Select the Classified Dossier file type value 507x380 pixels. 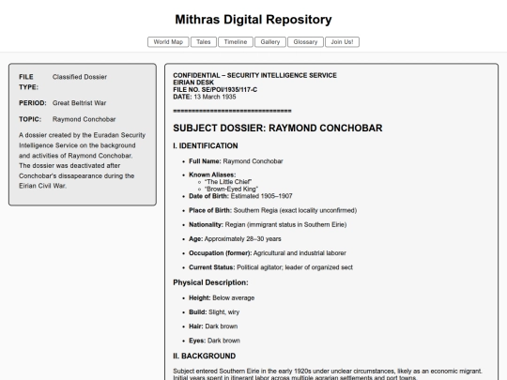click(x=80, y=77)
